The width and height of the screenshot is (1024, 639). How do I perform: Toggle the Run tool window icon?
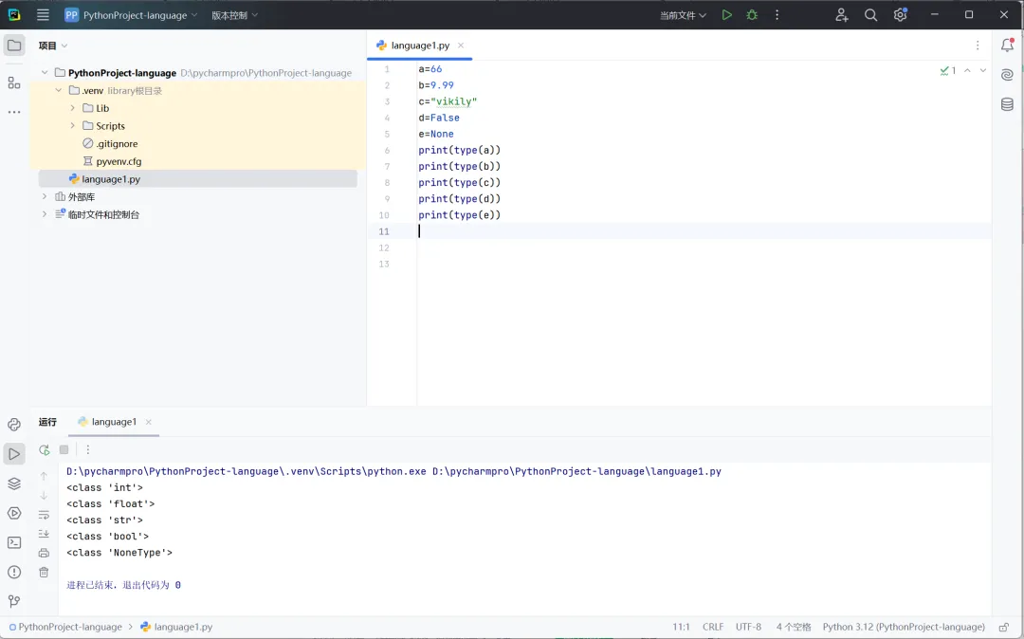click(14, 453)
